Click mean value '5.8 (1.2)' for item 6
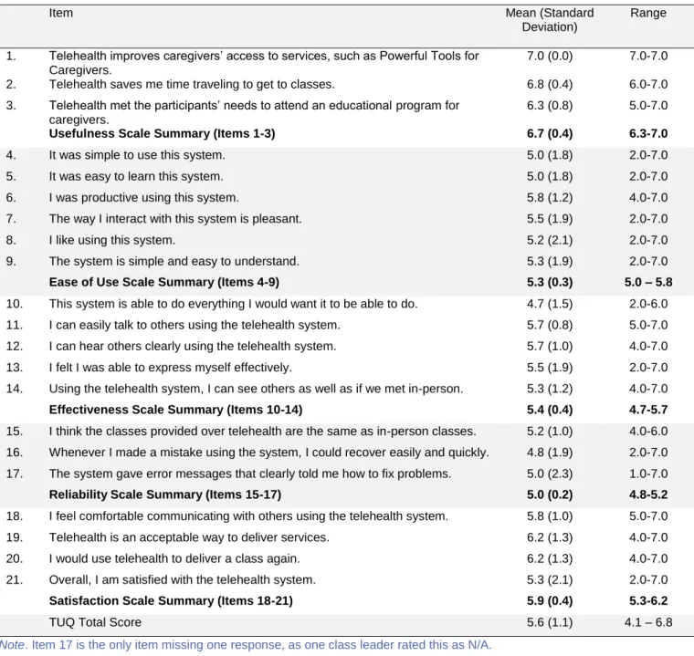 tap(550, 197)
